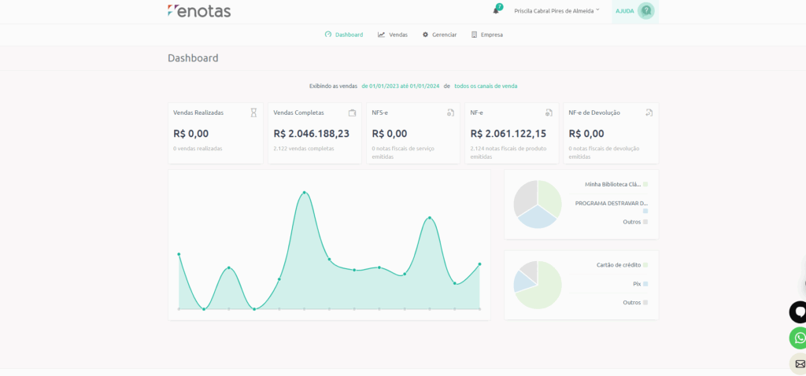Click the Pix legend swatch
The width and height of the screenshot is (806, 376).
coord(645,283)
